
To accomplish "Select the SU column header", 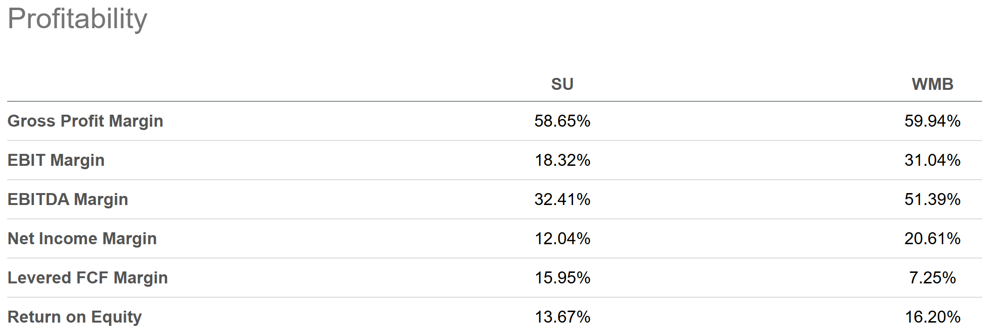I will 562,84.
